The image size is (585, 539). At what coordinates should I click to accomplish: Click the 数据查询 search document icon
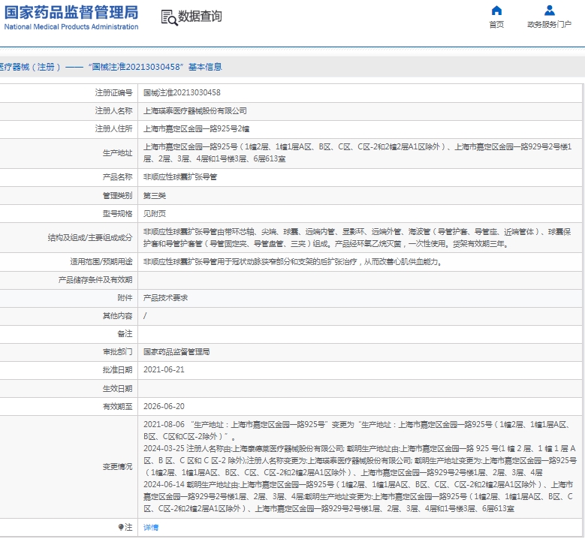click(x=169, y=17)
